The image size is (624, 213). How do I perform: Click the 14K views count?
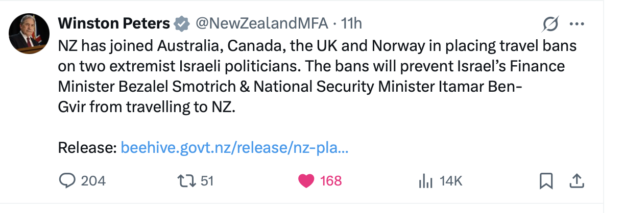pos(450,180)
